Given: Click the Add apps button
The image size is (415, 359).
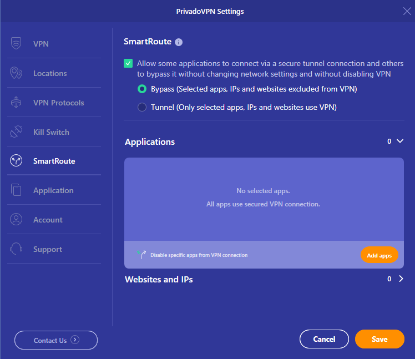Looking at the screenshot, I should 379,255.
